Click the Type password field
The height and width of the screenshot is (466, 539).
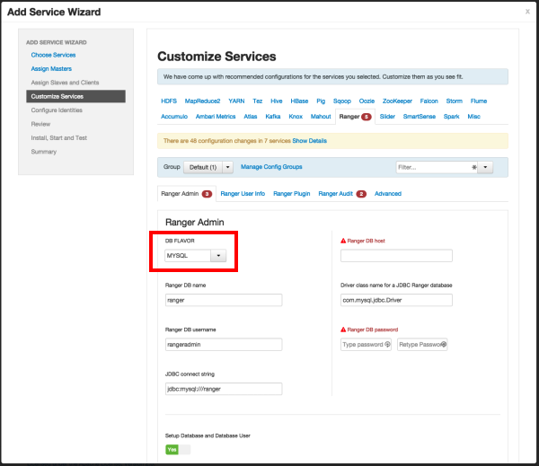tap(366, 345)
